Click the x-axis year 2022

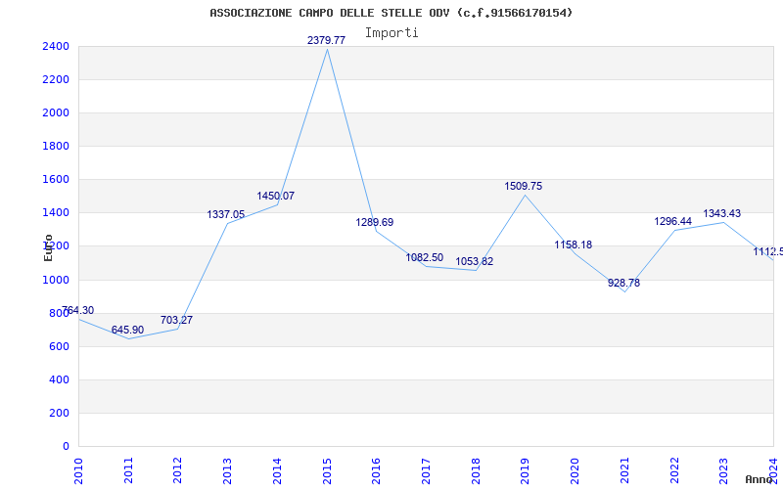[674, 471]
